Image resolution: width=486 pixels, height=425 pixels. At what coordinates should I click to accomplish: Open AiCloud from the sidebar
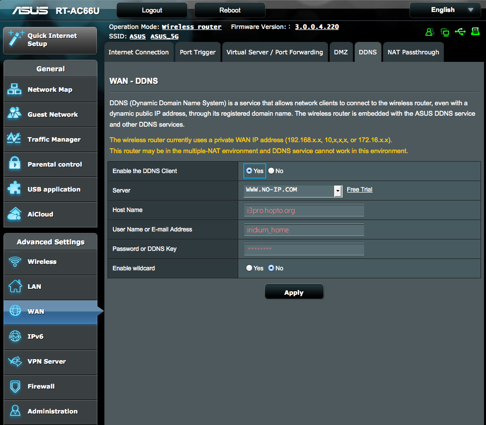pyautogui.click(x=50, y=214)
